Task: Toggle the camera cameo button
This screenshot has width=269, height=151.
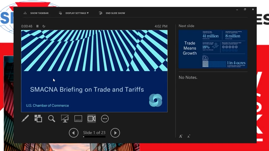Action: coord(92,118)
